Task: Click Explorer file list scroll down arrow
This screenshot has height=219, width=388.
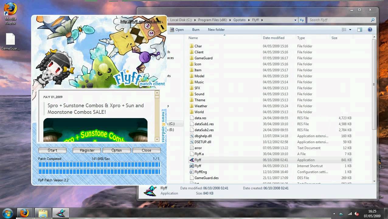Action: [374, 181]
